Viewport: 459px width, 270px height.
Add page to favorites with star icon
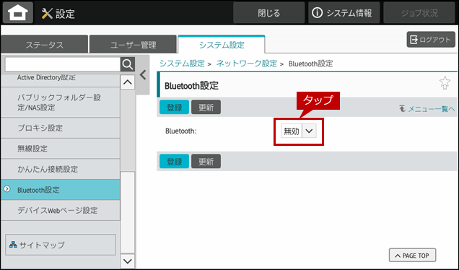pyautogui.click(x=445, y=83)
